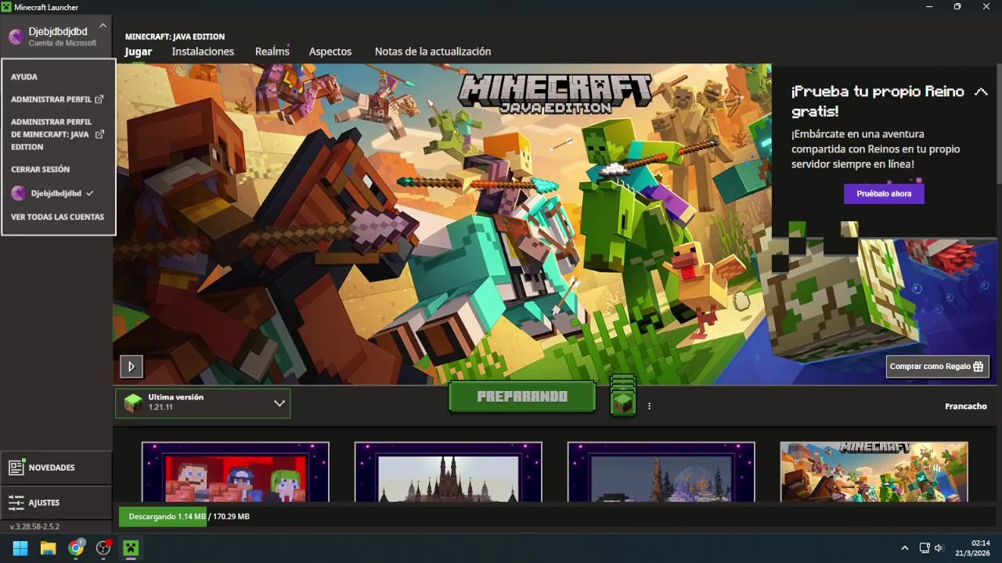Play the banner animation with the play button

pos(132,366)
